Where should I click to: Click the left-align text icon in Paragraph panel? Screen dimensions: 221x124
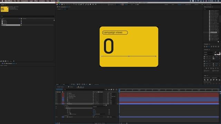click(x=205, y=46)
